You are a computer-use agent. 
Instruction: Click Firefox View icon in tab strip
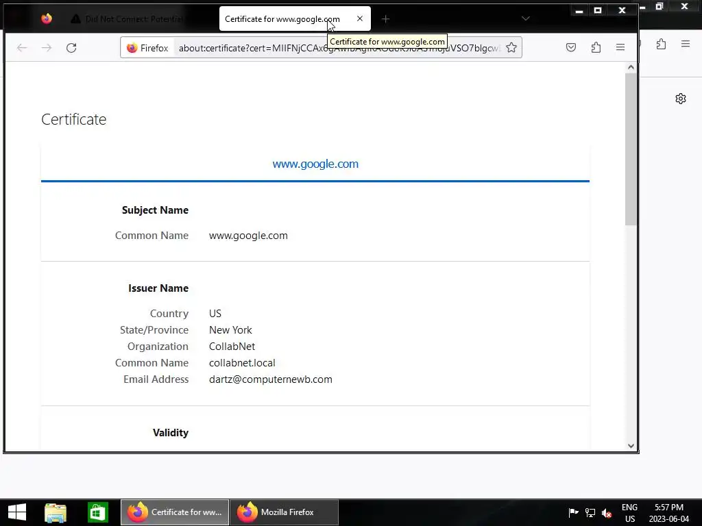coord(47,18)
